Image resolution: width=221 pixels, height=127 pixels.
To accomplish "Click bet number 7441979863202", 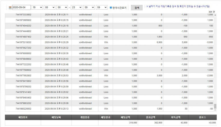I will click(23, 103).
